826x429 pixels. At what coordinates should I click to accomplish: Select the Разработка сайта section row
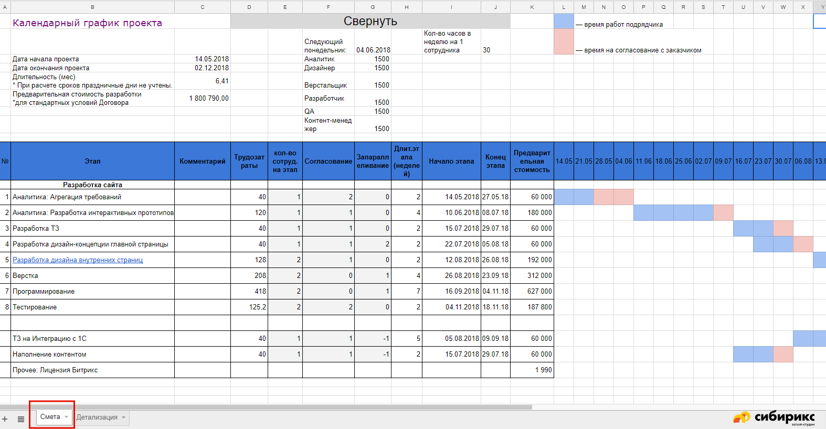click(92, 185)
